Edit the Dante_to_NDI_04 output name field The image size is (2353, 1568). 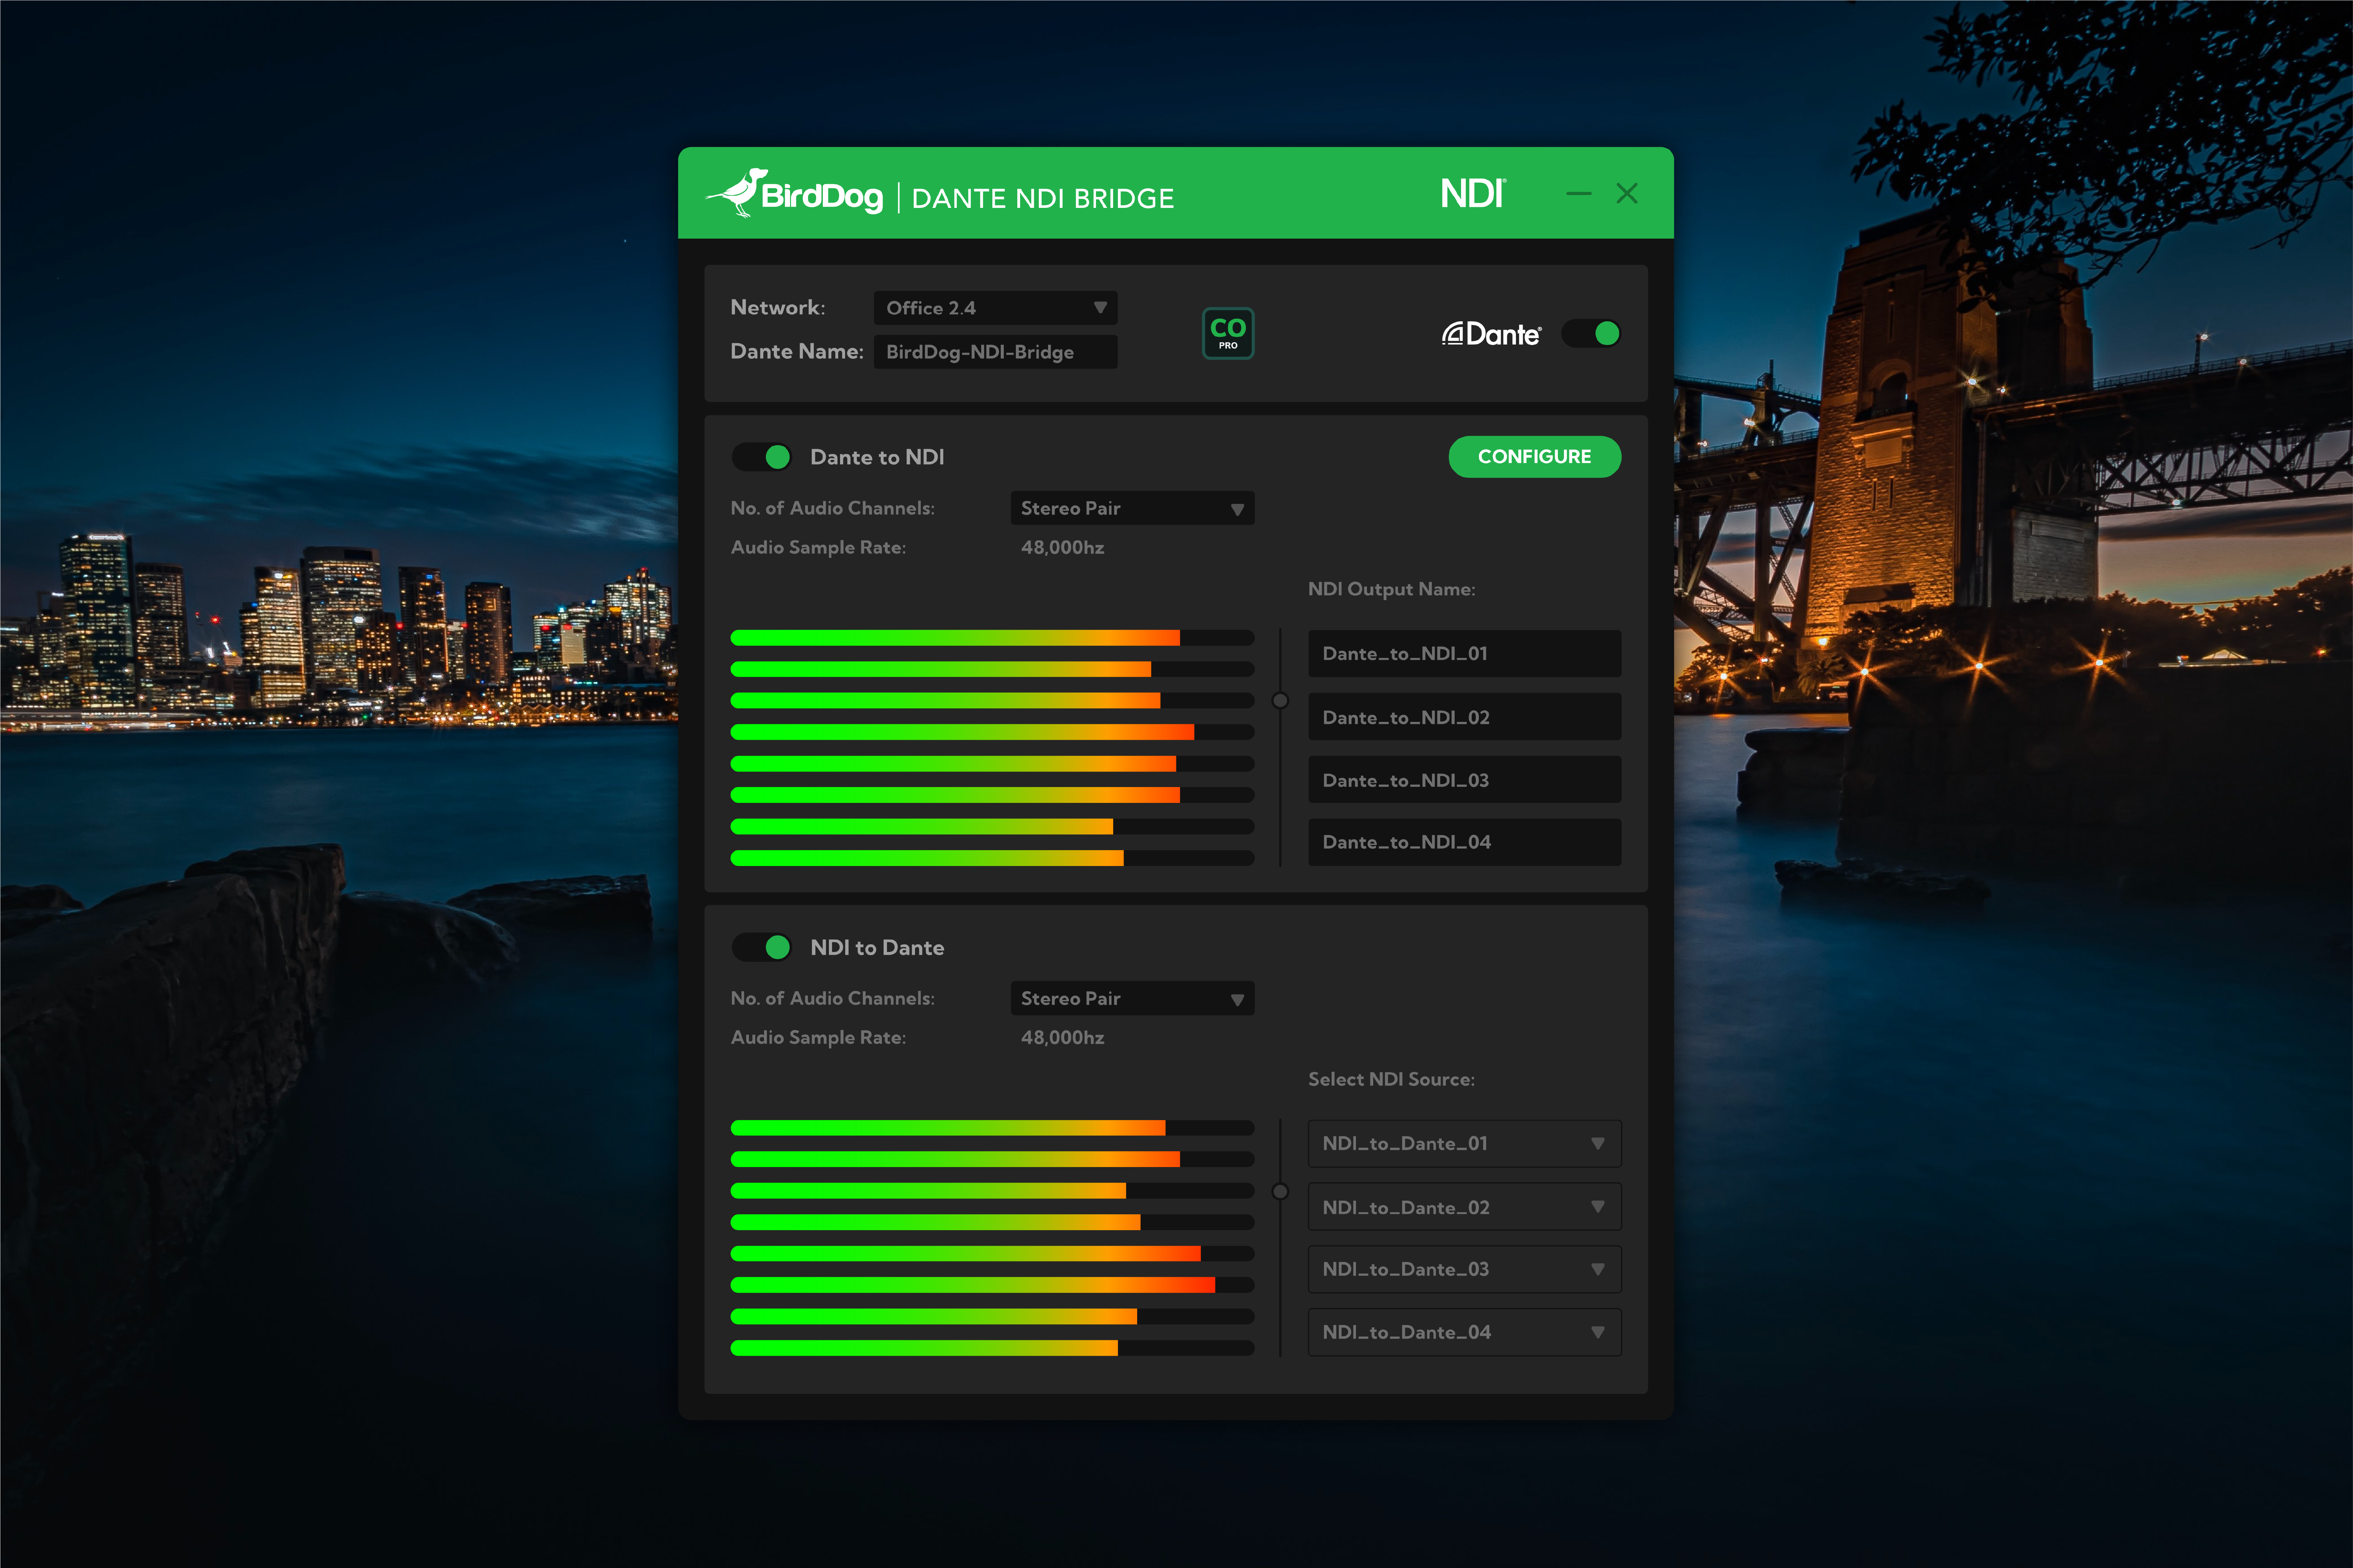click(1465, 842)
